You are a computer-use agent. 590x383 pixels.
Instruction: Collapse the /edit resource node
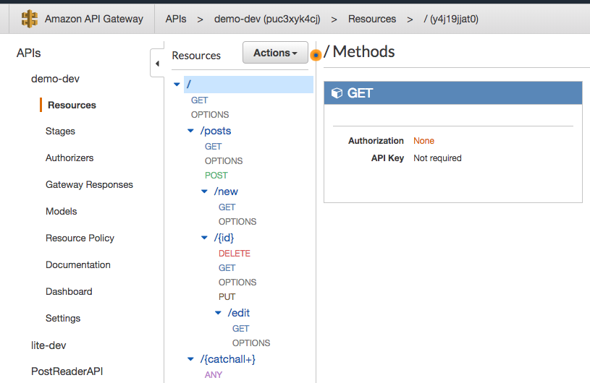coord(219,313)
